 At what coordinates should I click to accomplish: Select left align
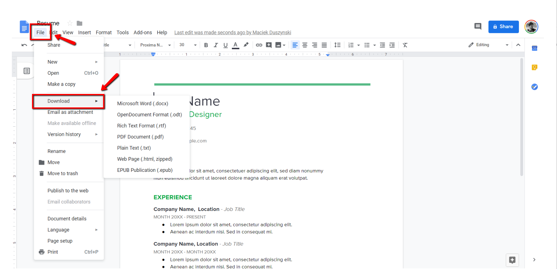pyautogui.click(x=295, y=45)
